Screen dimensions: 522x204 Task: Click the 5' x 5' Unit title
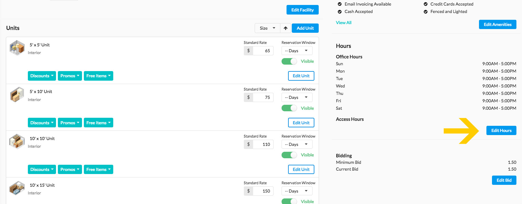click(40, 45)
